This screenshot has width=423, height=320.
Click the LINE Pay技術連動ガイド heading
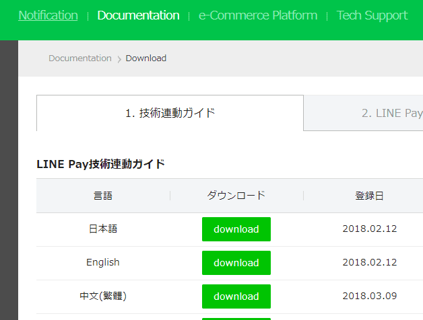pyautogui.click(x=100, y=164)
